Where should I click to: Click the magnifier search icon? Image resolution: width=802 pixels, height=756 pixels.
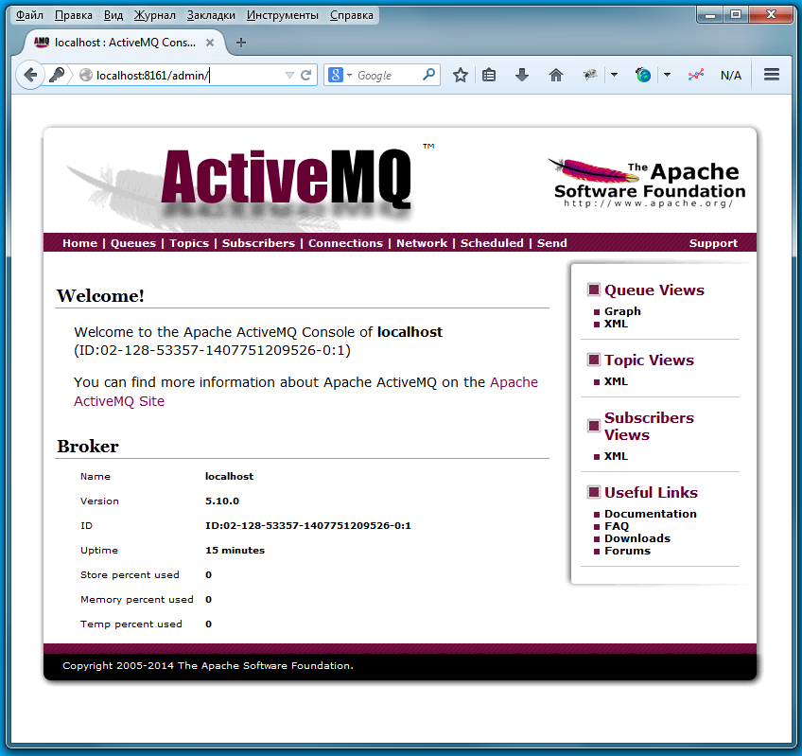coord(428,75)
